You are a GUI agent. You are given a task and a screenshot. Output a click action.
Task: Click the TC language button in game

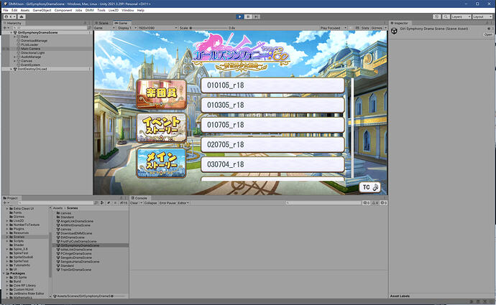coord(369,187)
